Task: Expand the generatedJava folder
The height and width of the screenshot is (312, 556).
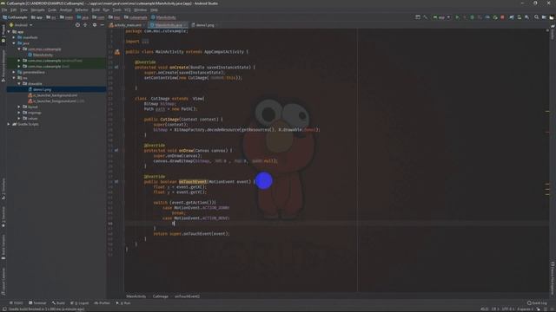Action: (14, 72)
